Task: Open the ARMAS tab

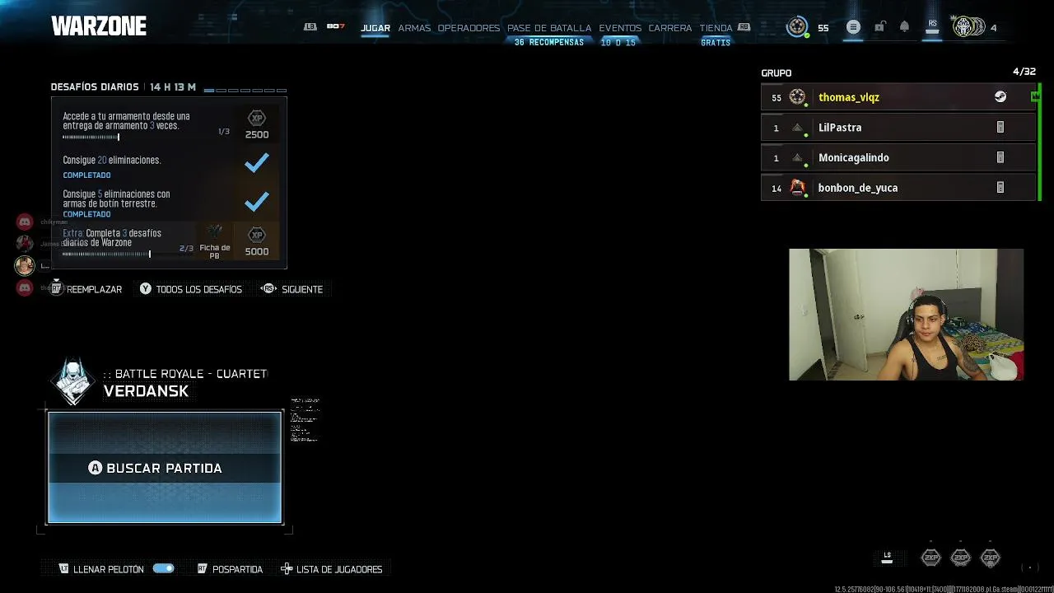Action: 414,28
